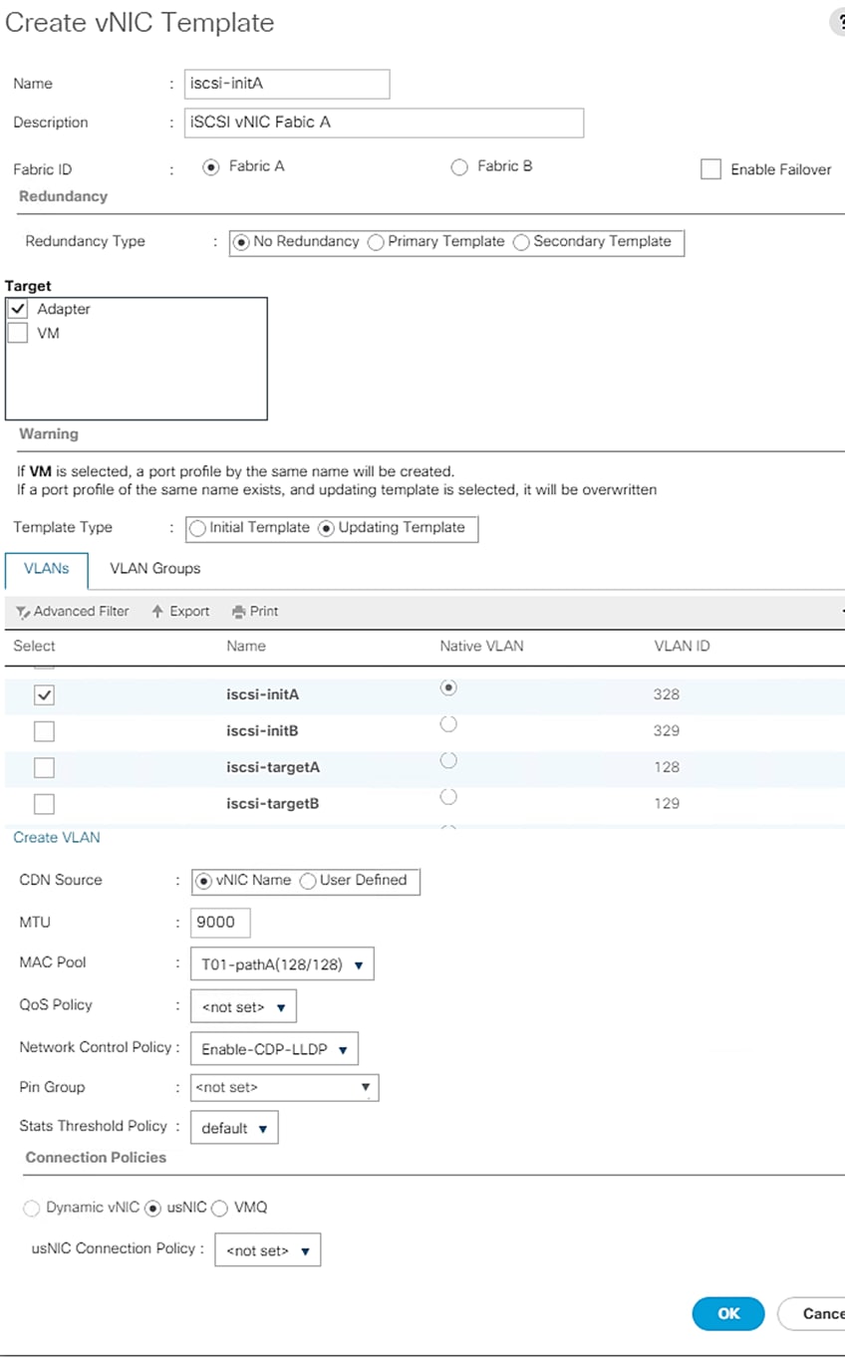Image resolution: width=845 pixels, height=1366 pixels.
Task: Select the Dynamic vNIC connection policy
Action: point(32,1208)
